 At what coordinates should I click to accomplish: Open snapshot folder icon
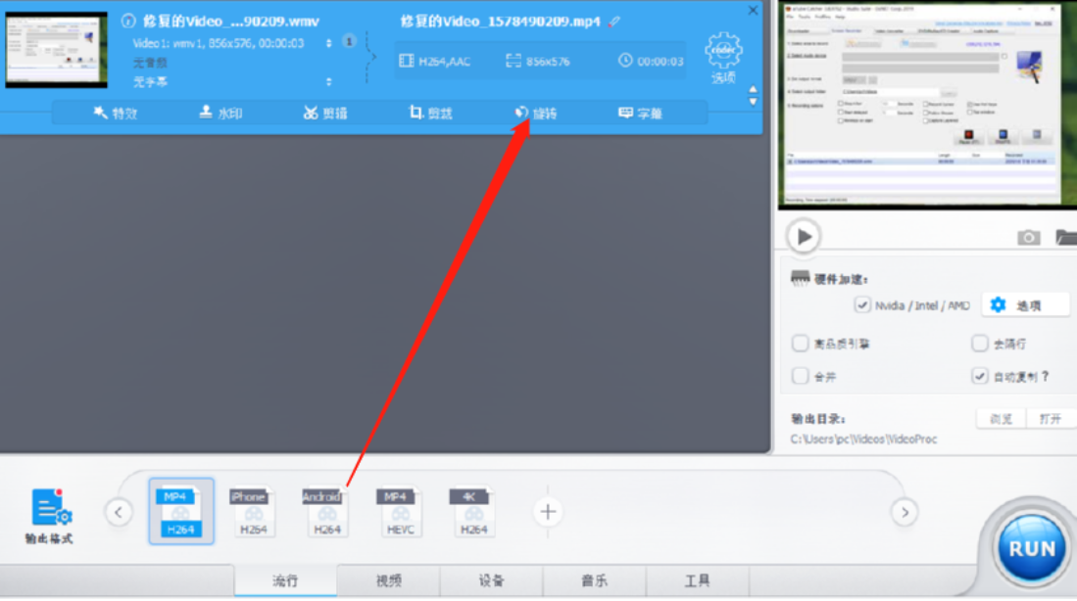coord(1066,238)
